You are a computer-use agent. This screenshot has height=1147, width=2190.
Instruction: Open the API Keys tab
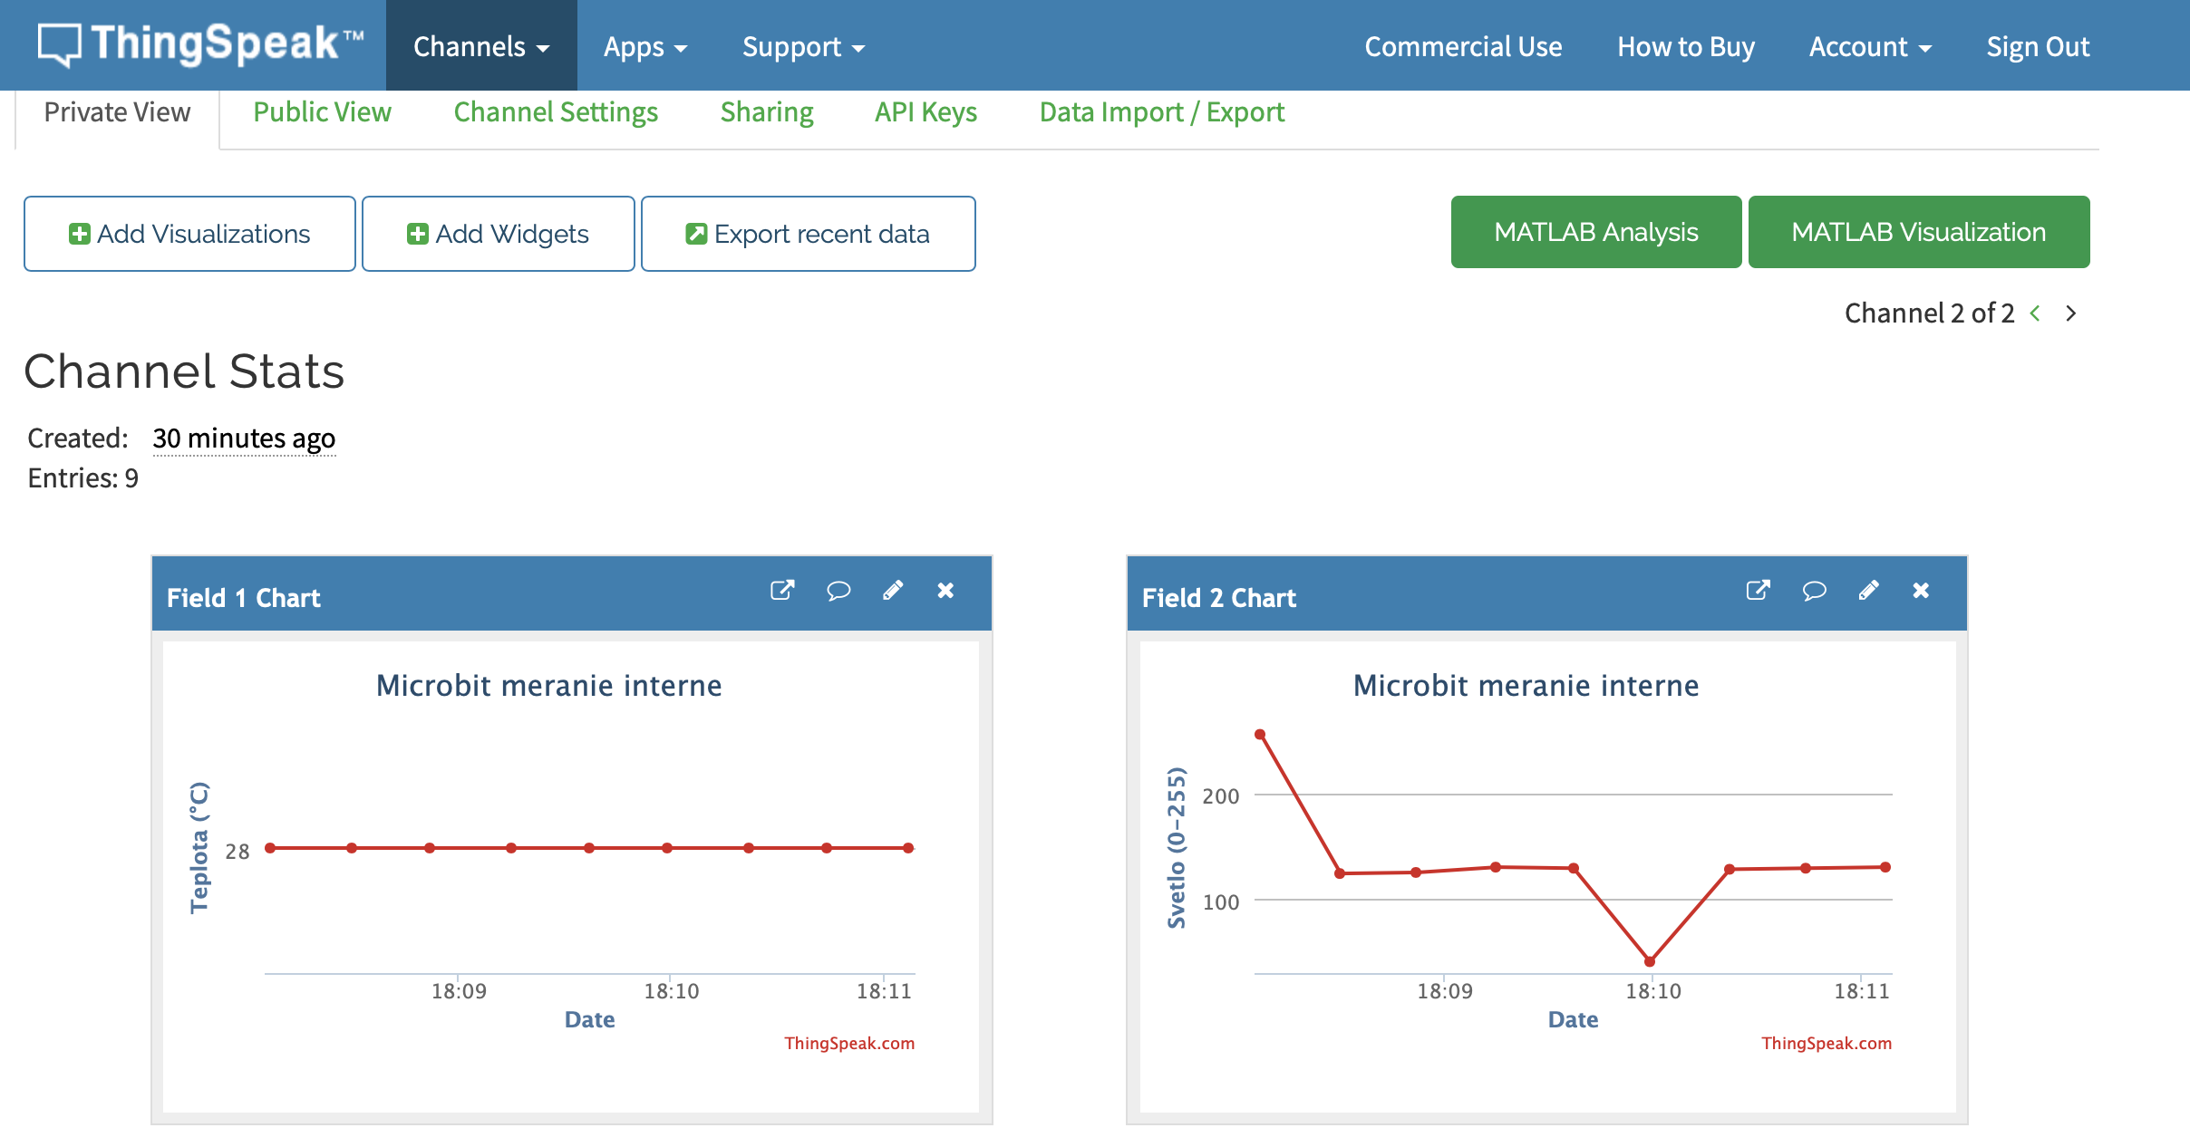(925, 112)
